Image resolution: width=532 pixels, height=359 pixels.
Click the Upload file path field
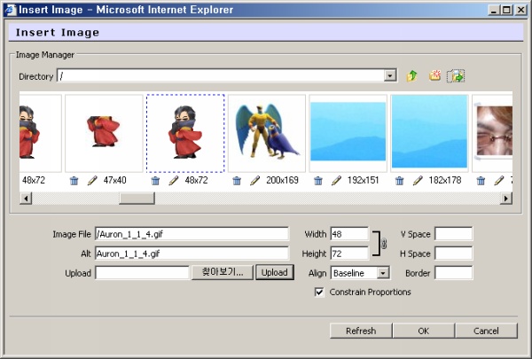pyautogui.click(x=143, y=272)
